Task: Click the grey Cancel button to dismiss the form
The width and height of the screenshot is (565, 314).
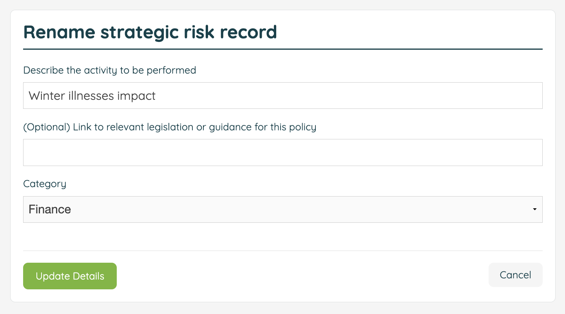Action: click(515, 275)
